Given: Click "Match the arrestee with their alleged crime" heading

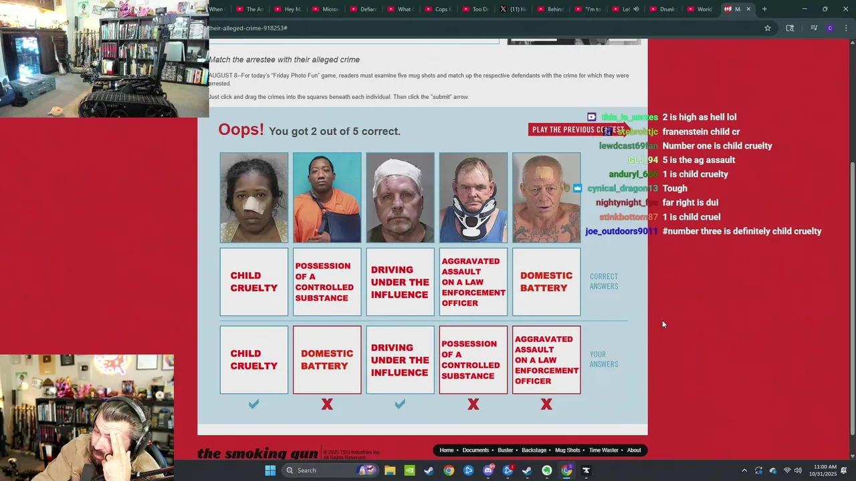Looking at the screenshot, I should pos(284,59).
